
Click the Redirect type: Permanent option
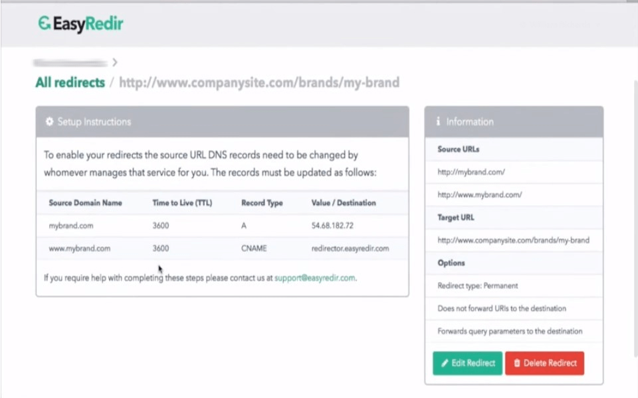tap(478, 286)
